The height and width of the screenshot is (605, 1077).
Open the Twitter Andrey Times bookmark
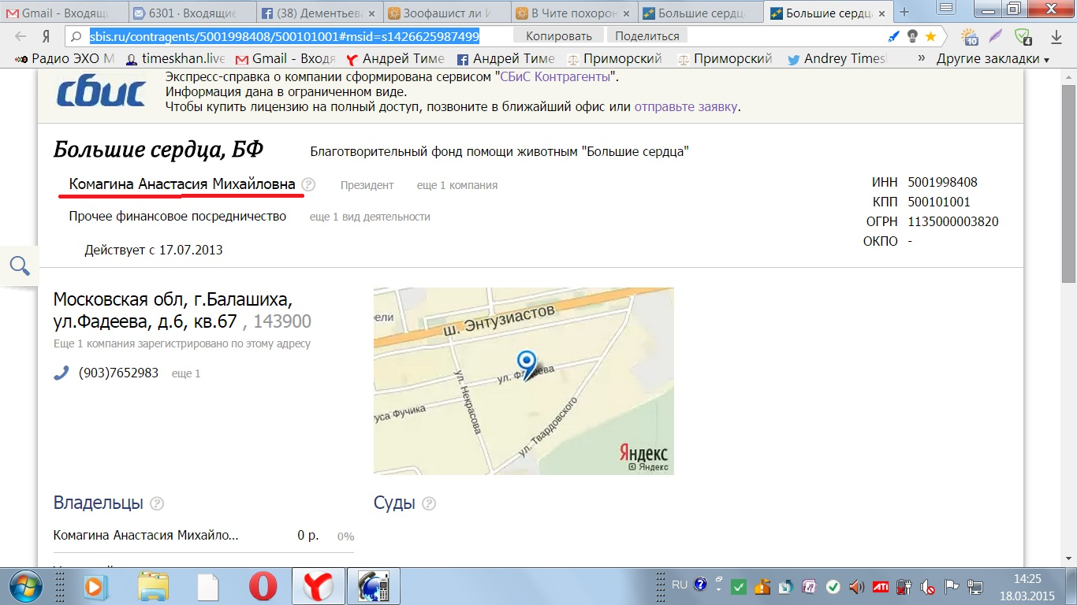[837, 59]
